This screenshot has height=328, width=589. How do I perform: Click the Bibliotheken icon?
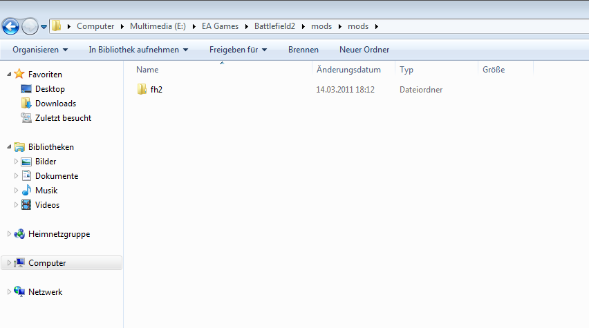(19, 146)
